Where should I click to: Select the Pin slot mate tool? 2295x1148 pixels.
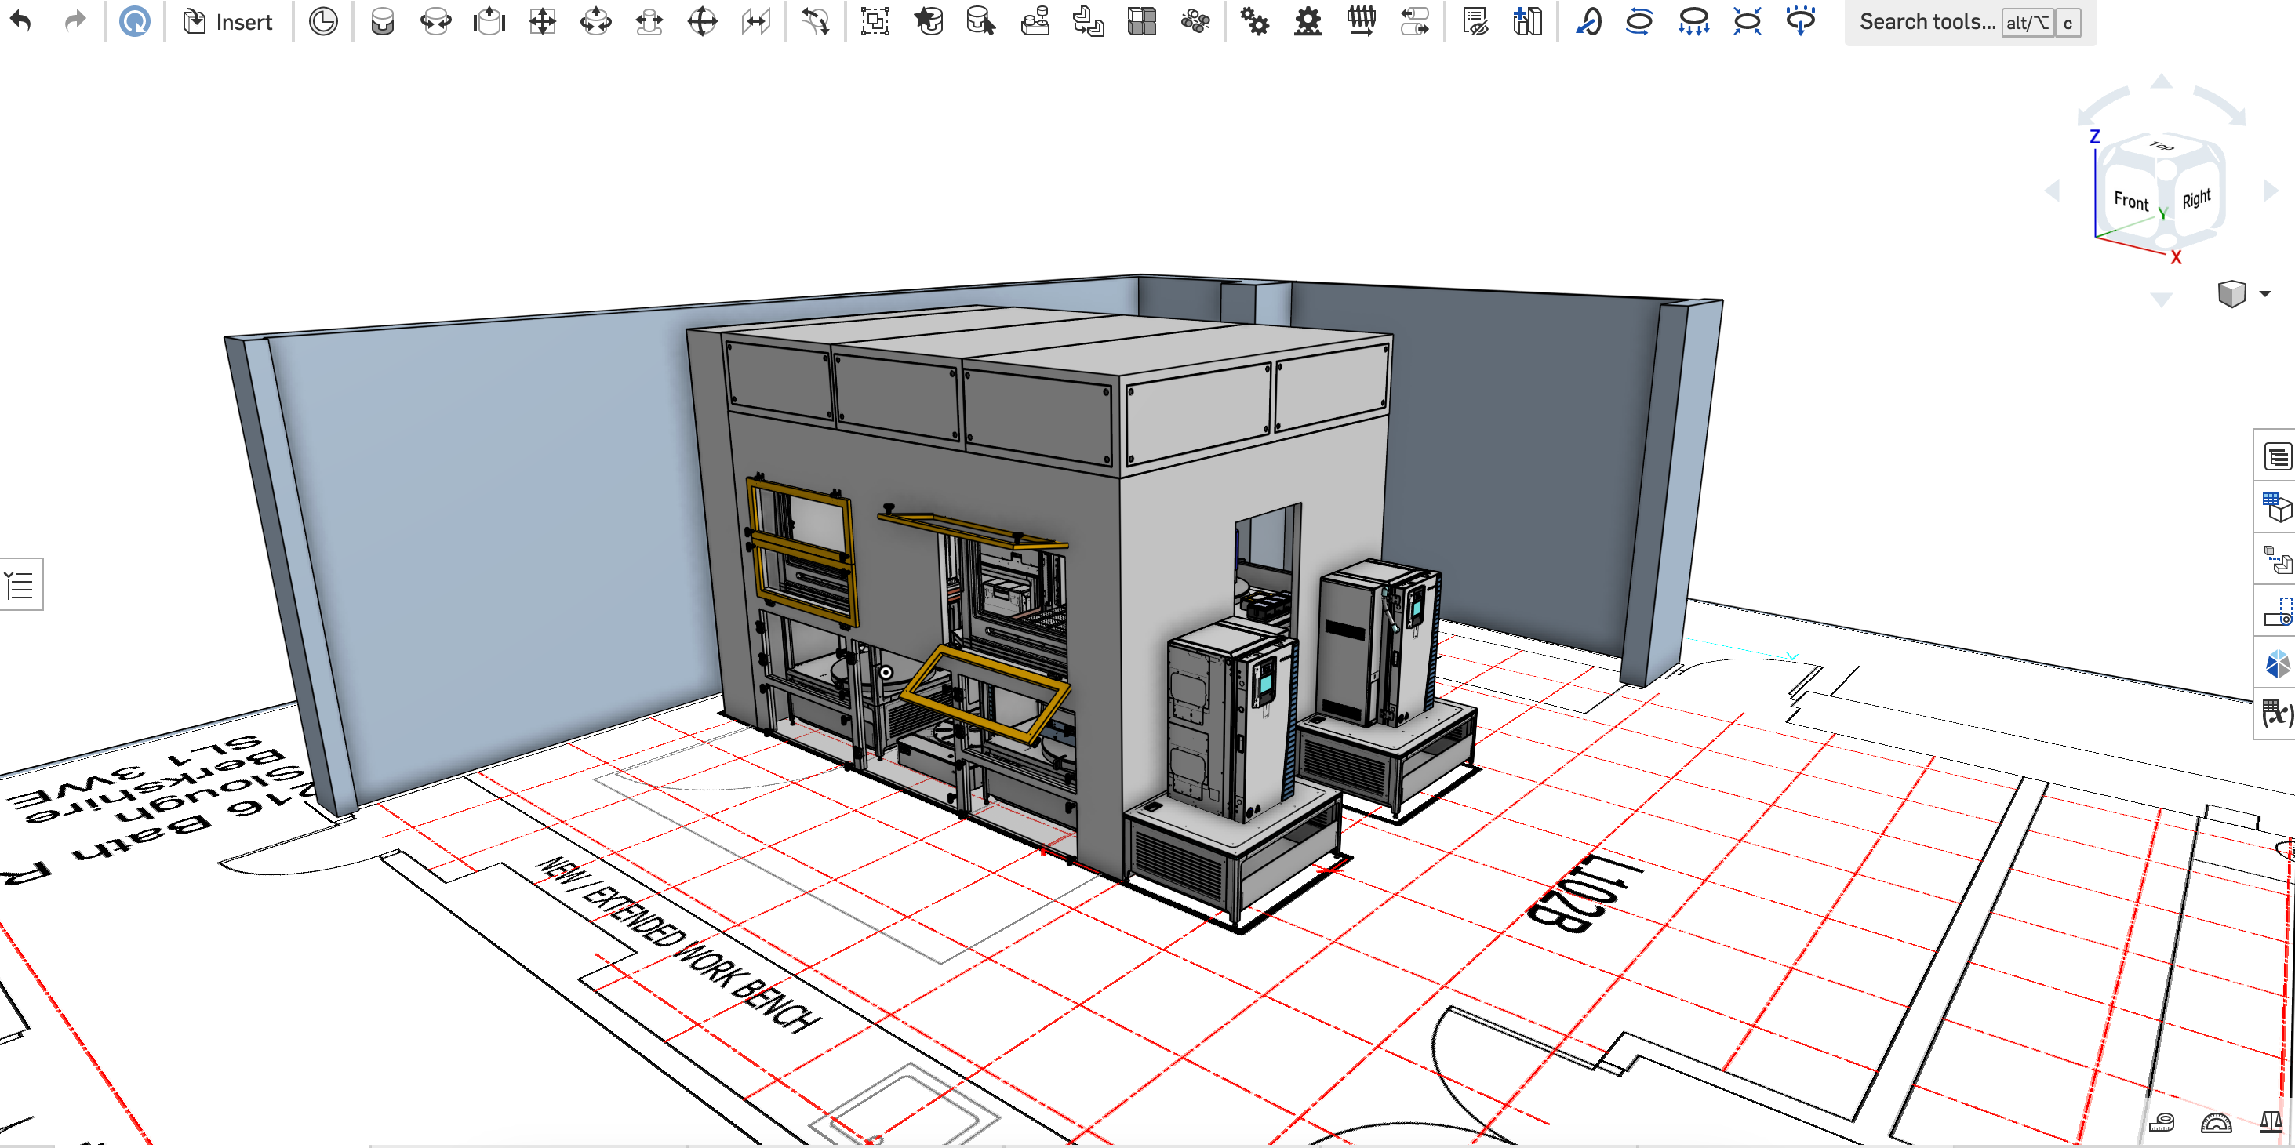649,21
